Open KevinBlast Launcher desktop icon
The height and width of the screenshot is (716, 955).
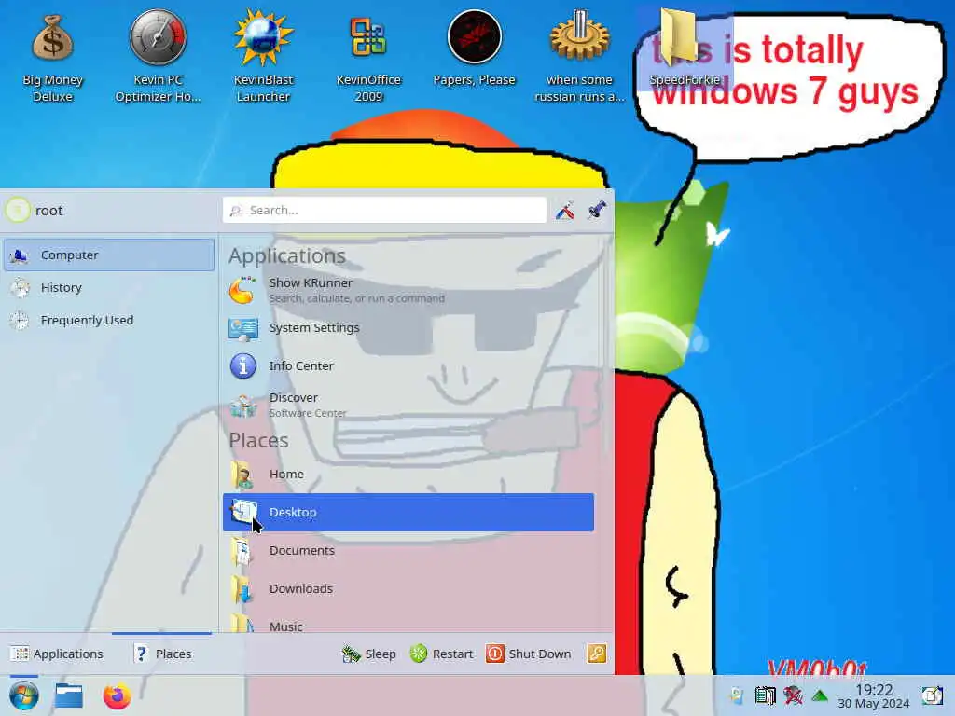coord(263,58)
